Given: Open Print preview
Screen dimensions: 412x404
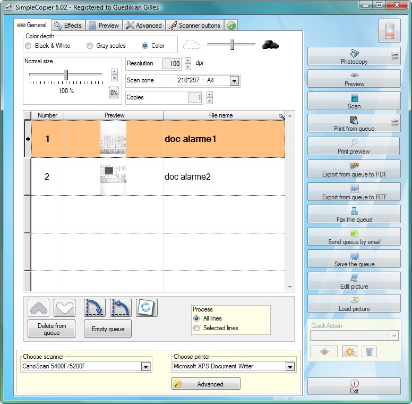Looking at the screenshot, I should (x=354, y=146).
